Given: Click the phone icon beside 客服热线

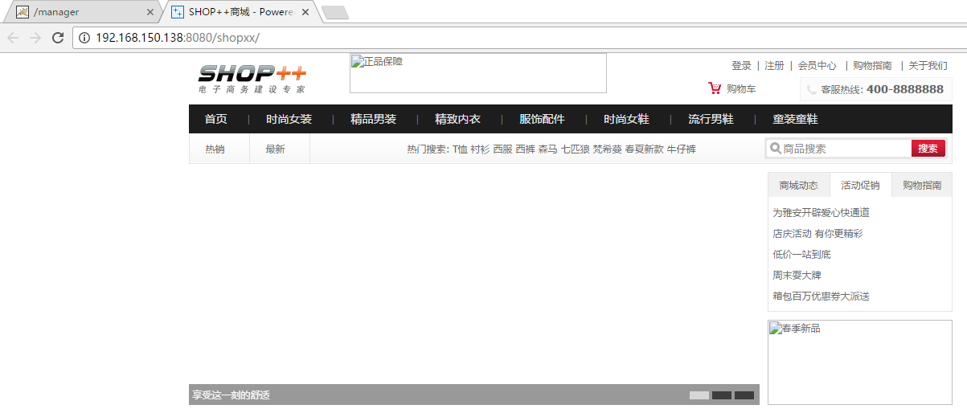Looking at the screenshot, I should coord(812,90).
